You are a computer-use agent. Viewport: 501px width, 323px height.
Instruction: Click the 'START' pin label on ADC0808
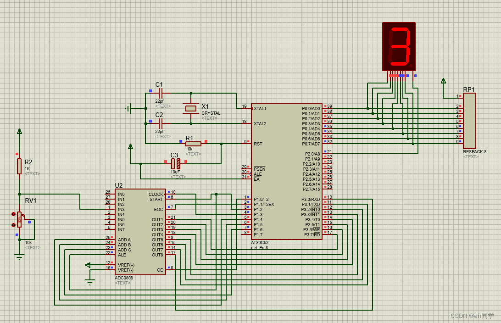coord(156,200)
